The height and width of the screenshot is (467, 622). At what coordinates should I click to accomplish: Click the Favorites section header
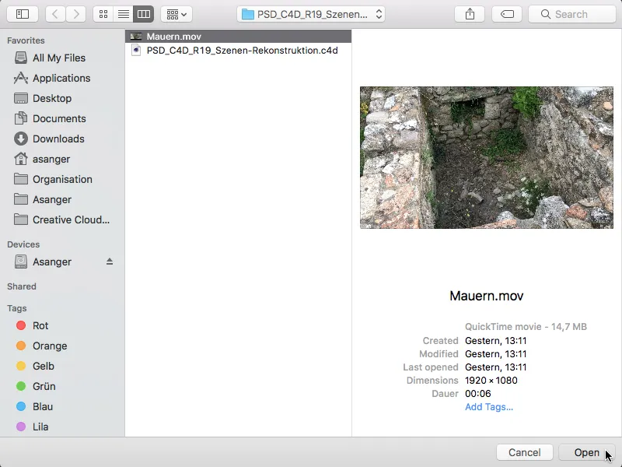pos(26,40)
